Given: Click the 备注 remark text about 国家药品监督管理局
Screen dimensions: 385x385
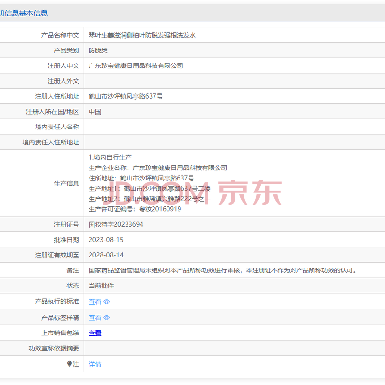Looking at the screenshot, I should point(222,270).
